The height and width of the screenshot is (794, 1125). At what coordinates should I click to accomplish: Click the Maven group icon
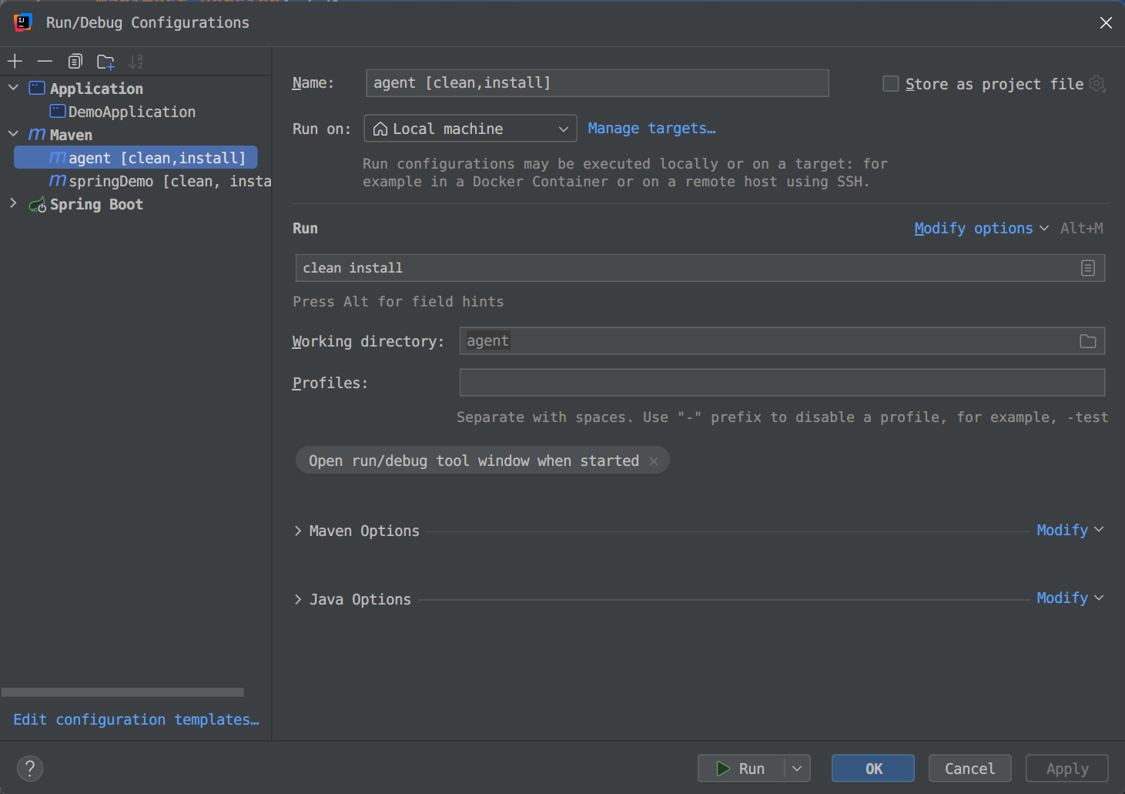point(37,135)
